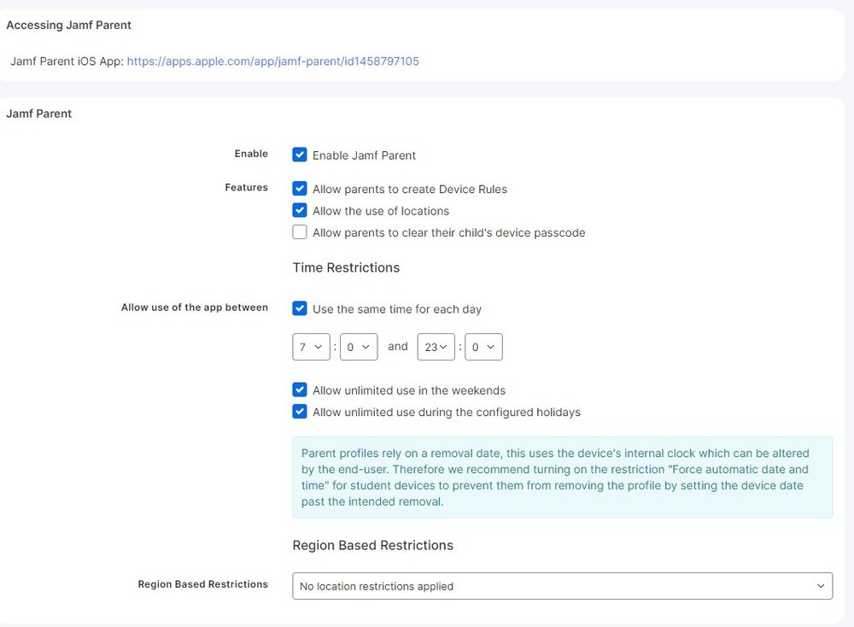Image resolution: width=854 pixels, height=627 pixels.
Task: Click the 'Allow use of the app between' label
Action: tap(195, 308)
